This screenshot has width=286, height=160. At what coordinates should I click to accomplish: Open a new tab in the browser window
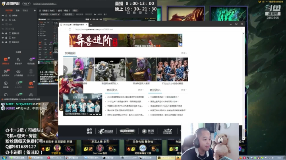91,25
